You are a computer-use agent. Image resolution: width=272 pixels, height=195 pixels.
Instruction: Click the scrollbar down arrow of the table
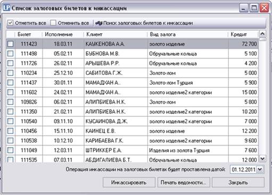(262, 158)
